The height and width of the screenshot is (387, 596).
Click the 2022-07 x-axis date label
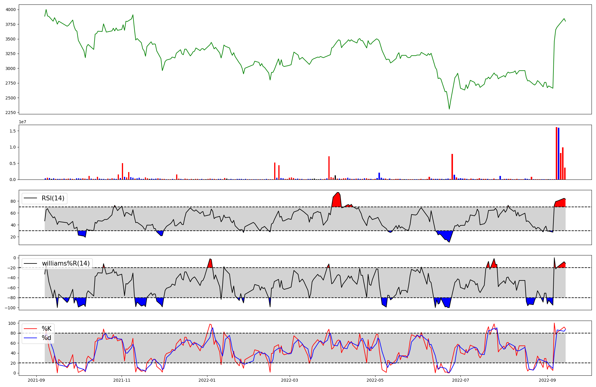coord(460,380)
